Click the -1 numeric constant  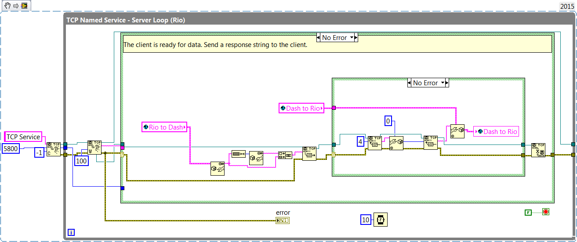[x=39, y=152]
